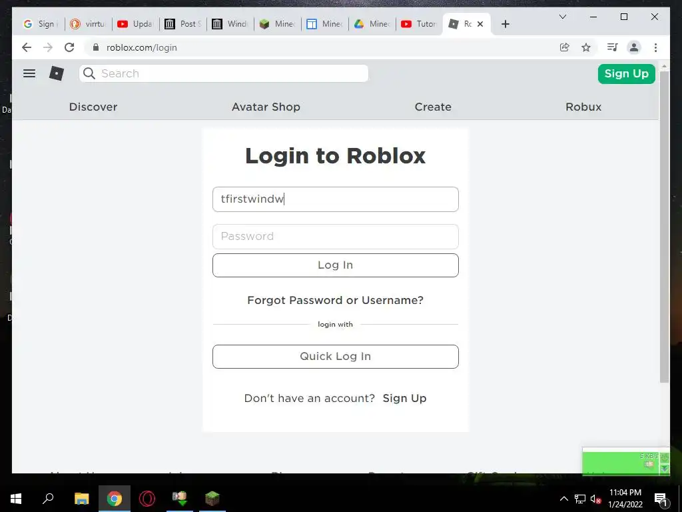This screenshot has width=682, height=512.
Task: Open the Robux menu item
Action: 583,107
